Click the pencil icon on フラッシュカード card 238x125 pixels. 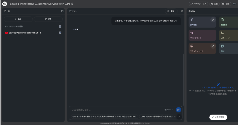tap(213, 46)
